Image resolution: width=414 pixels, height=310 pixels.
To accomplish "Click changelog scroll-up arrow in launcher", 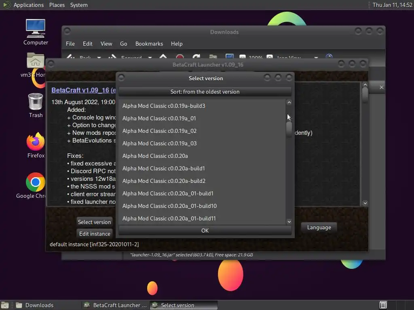I will coord(365,85).
